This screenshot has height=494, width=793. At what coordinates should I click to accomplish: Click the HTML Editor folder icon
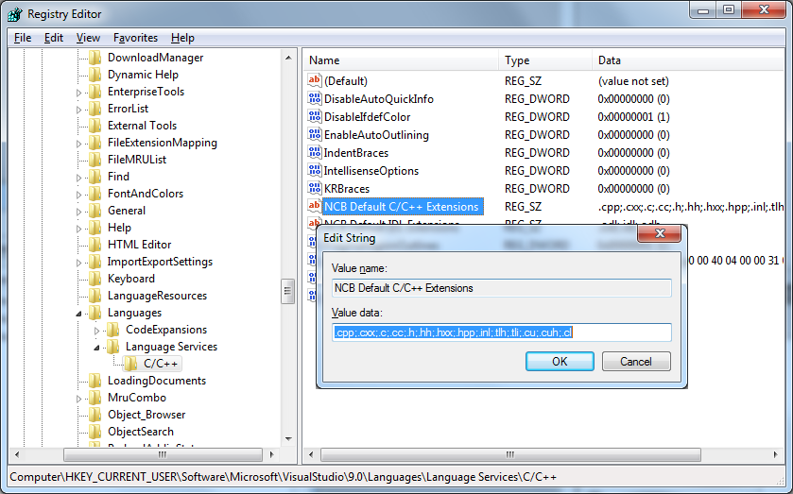[x=95, y=245]
